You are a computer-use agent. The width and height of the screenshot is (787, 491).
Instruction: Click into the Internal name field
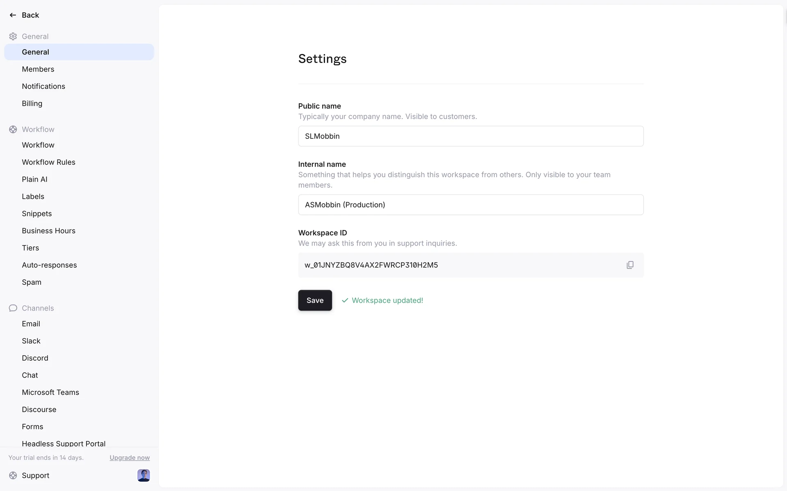[x=471, y=205]
